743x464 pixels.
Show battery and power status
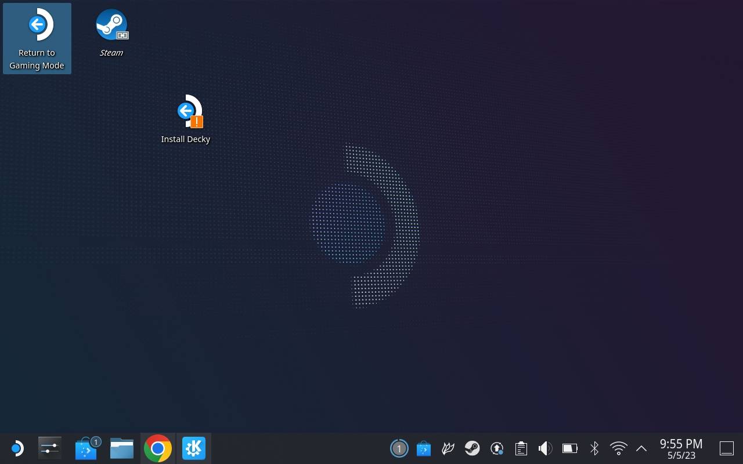pos(570,448)
